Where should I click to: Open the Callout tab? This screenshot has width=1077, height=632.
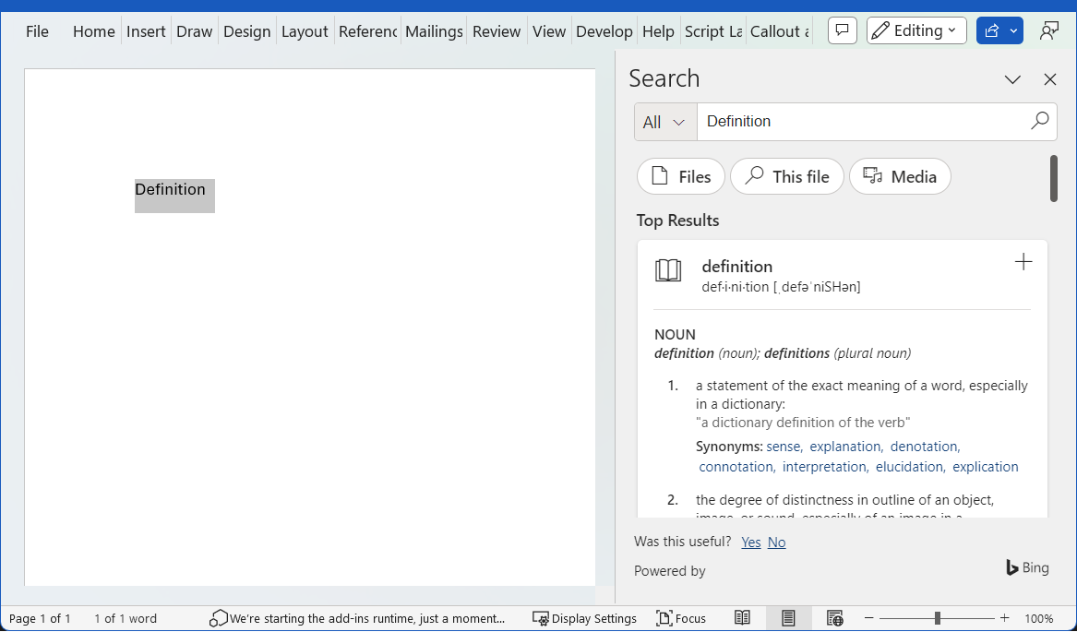780,31
